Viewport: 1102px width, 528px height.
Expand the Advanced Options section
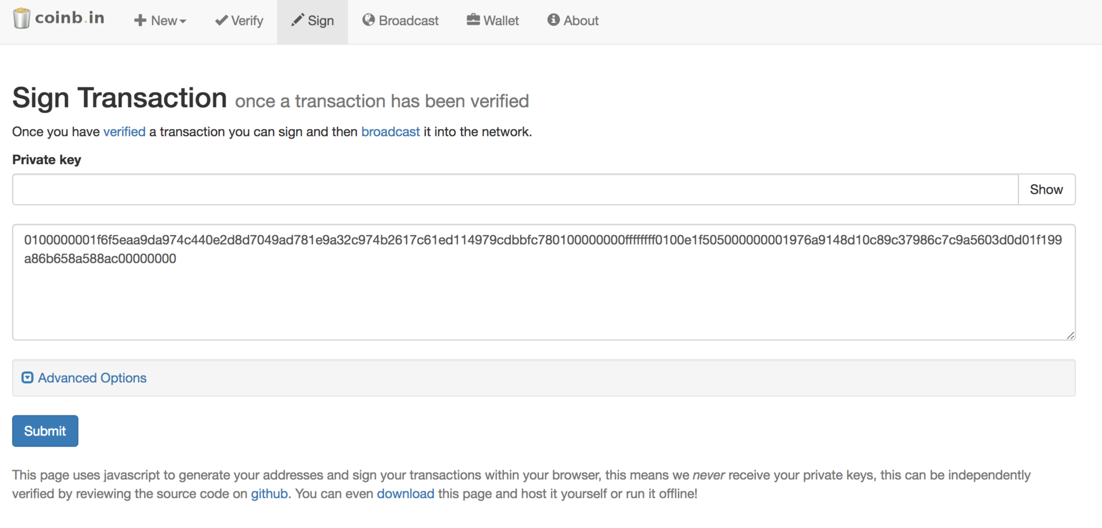(92, 378)
